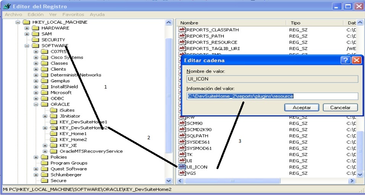Open the Archivo menu
The height and width of the screenshot is (195, 365).
click(13, 15)
